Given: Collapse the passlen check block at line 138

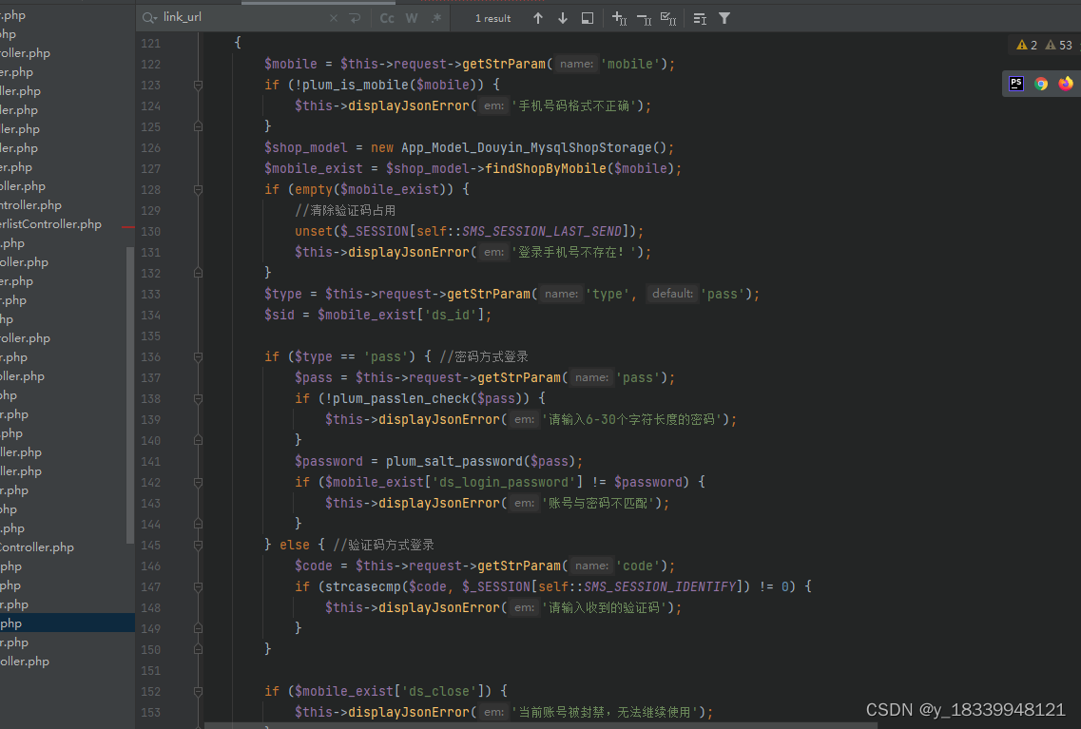Looking at the screenshot, I should [198, 398].
